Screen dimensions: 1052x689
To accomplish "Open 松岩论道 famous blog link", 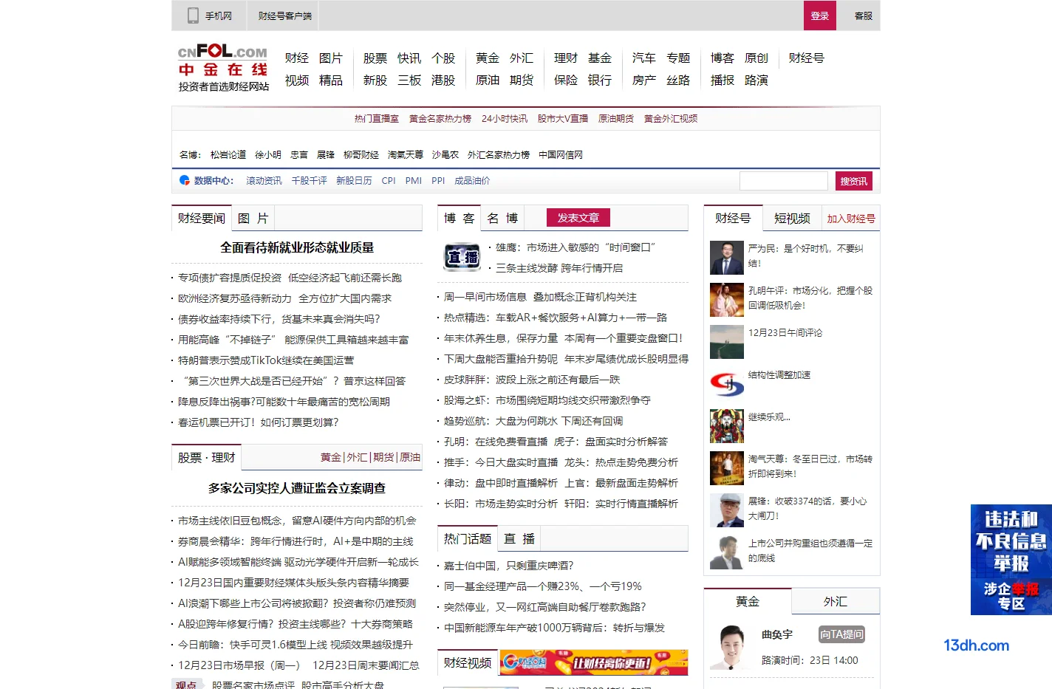I will (228, 155).
